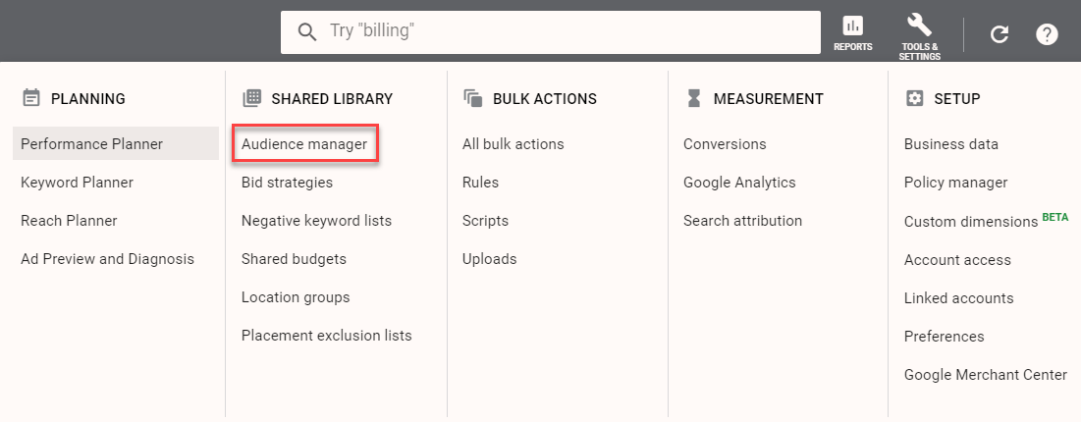Open Google Merchant Center setup

(x=985, y=375)
